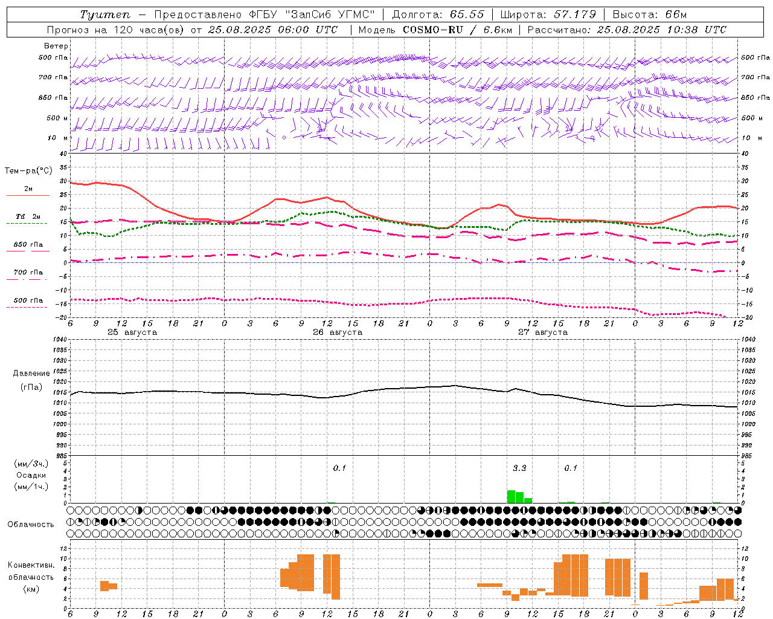This screenshot has height=619, width=773.
Task: Click the Долгота: 65.55 value
Action: pos(438,15)
